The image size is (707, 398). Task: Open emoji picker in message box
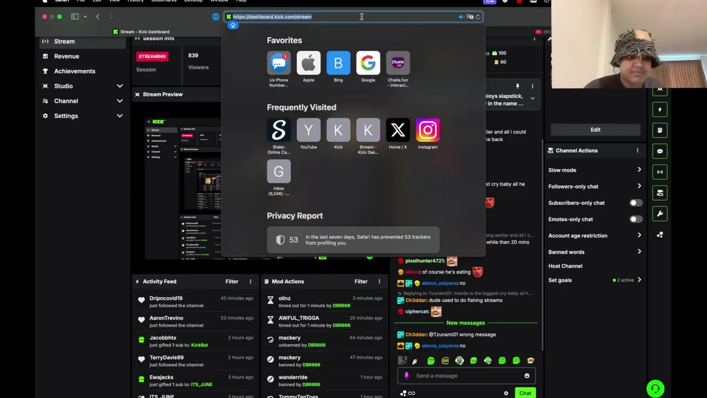click(x=526, y=376)
